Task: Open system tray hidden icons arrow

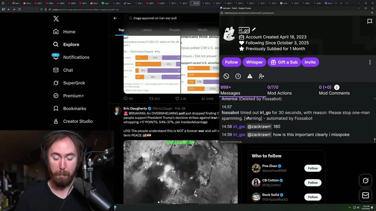Action: coord(350,208)
